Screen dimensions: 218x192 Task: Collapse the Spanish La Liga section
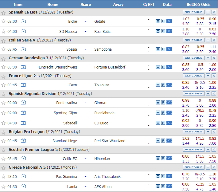208,12
